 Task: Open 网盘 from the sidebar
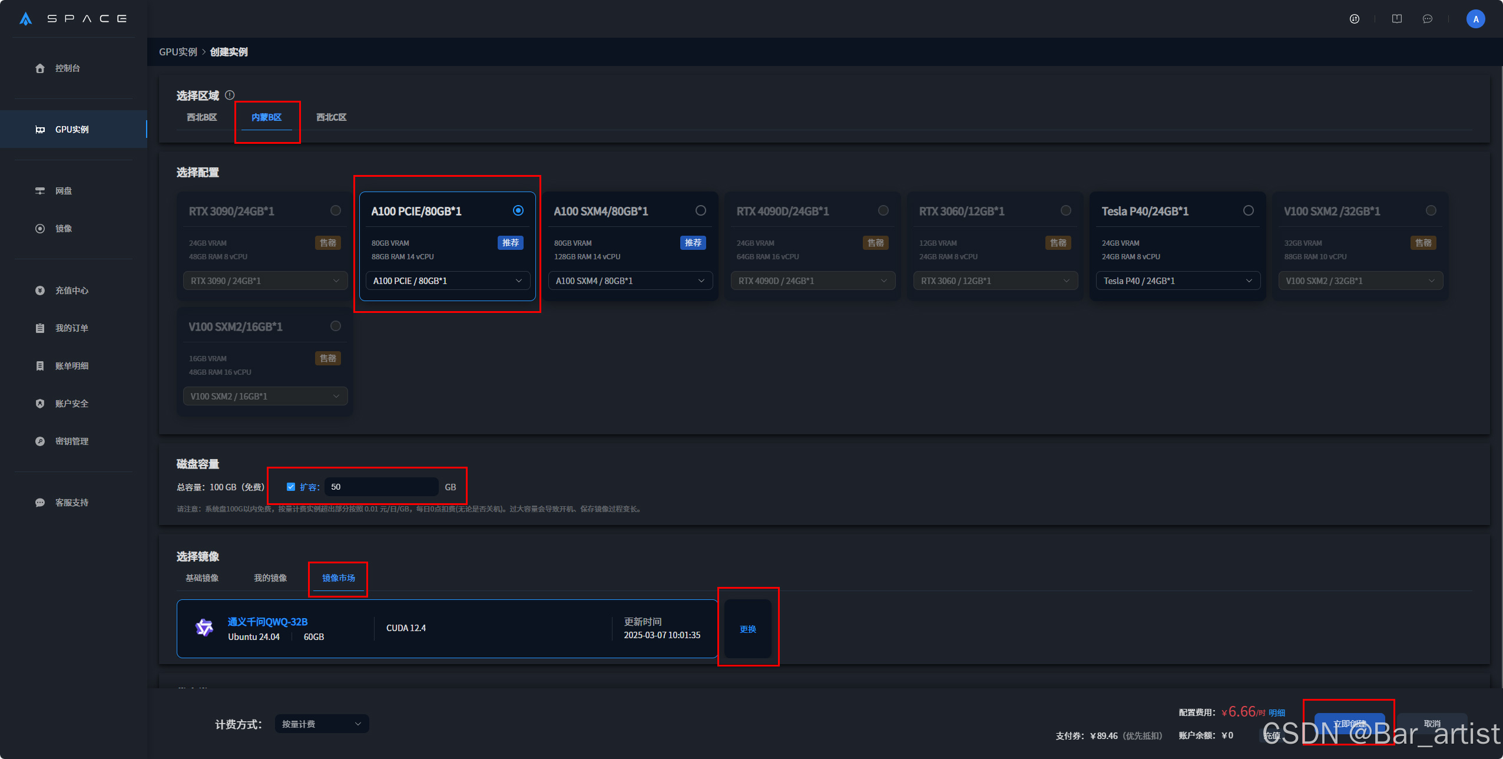click(63, 191)
